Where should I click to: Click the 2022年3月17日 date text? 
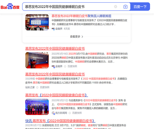[33, 125]
